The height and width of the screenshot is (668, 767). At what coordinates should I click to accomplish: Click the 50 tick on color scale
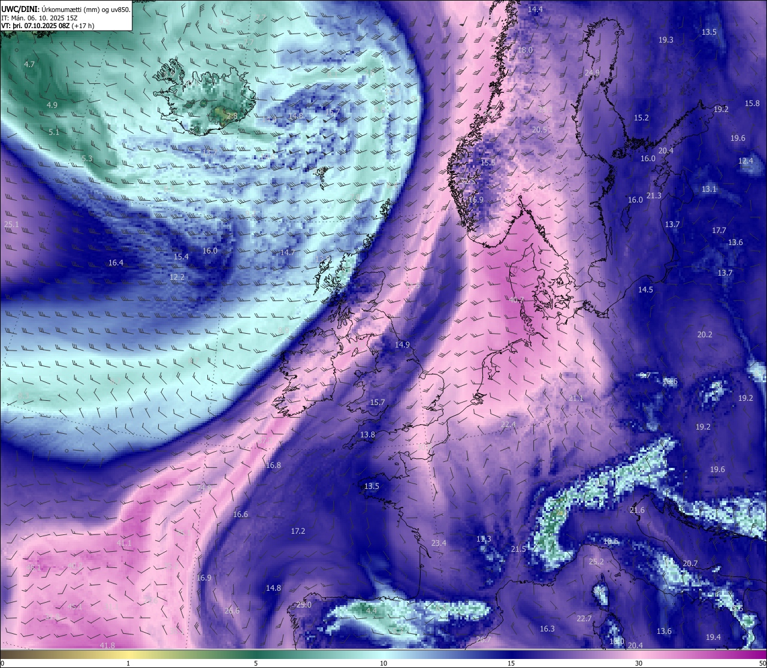click(762, 663)
